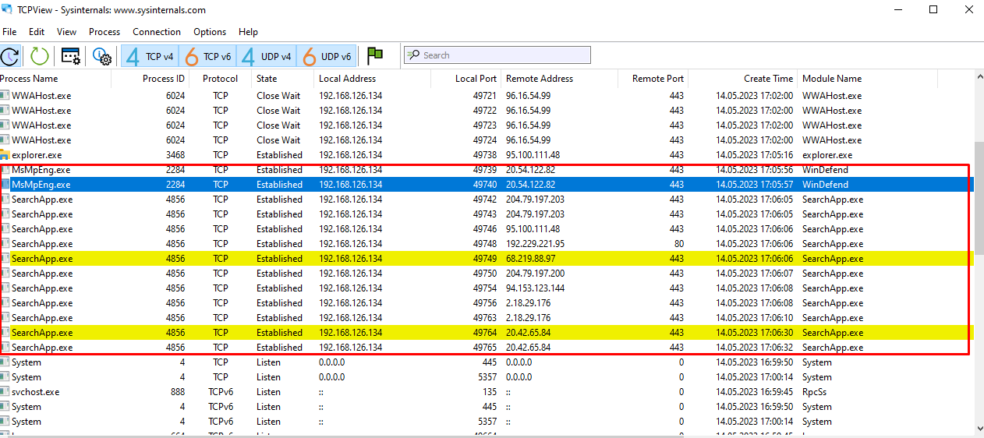984x438 pixels.
Task: Click the RpcSs module name cell
Action: [814, 392]
